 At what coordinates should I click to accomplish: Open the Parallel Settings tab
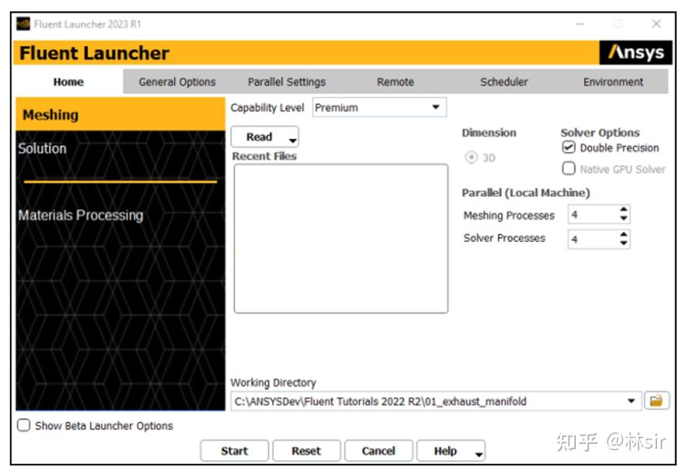[x=287, y=82]
